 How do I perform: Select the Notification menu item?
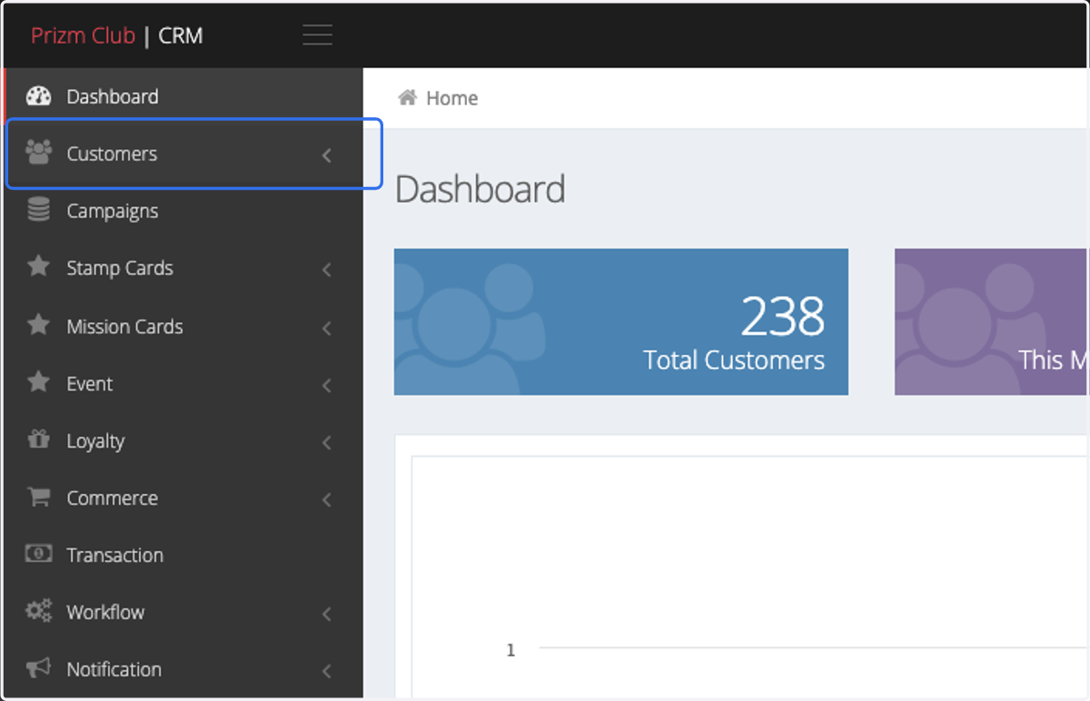(183, 669)
